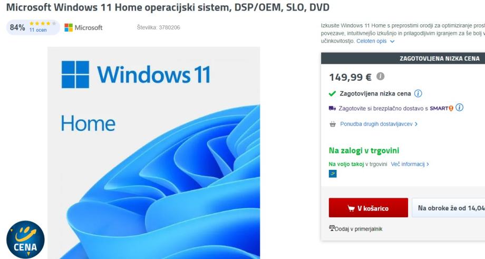Click the delivery truck icon
Image resolution: width=485 pixels, height=259 pixels.
click(332, 108)
